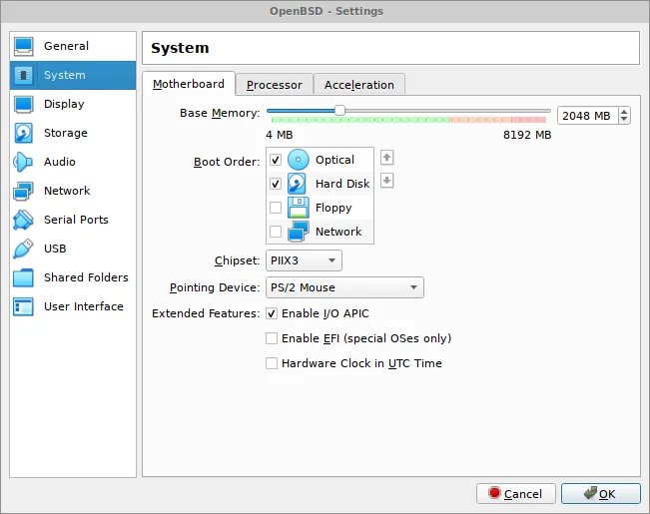
Task: Toggle the Enable I/O APIC checkbox
Action: point(272,313)
